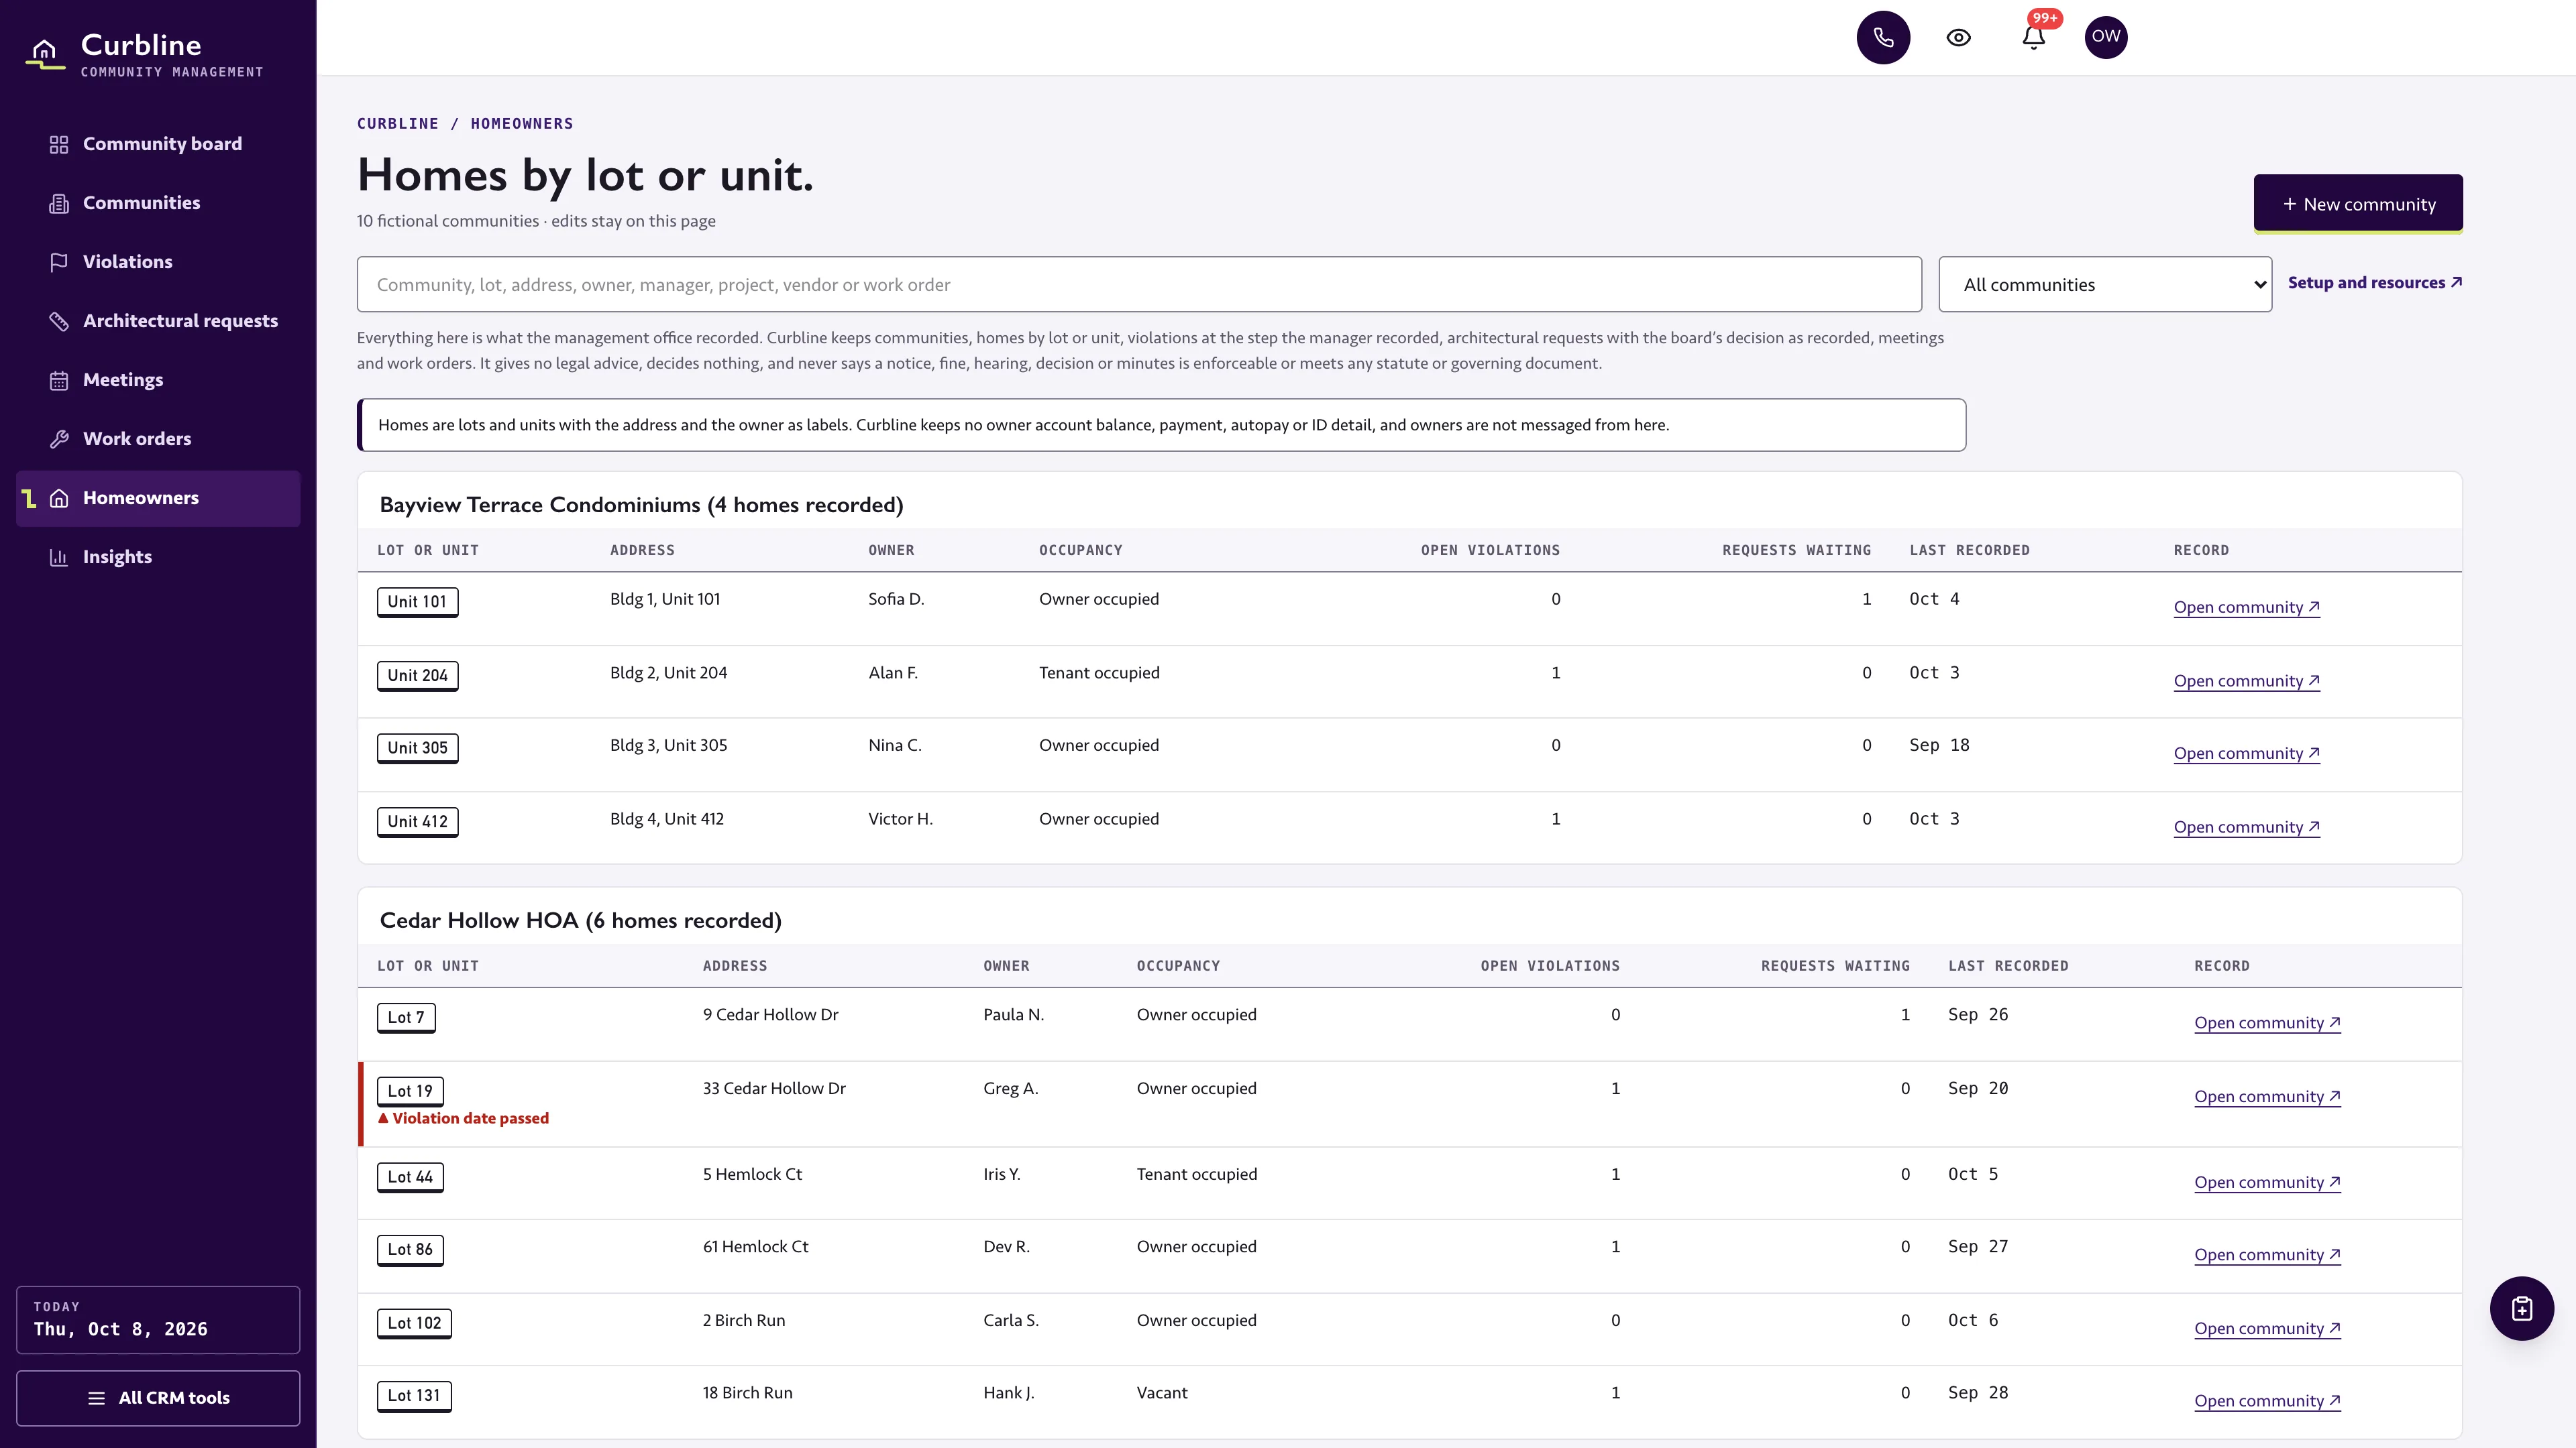
Task: Click the Architectural requests ruler icon
Action: 59,322
